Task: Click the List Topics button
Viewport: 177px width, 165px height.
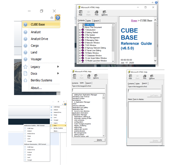Action: click(154, 96)
